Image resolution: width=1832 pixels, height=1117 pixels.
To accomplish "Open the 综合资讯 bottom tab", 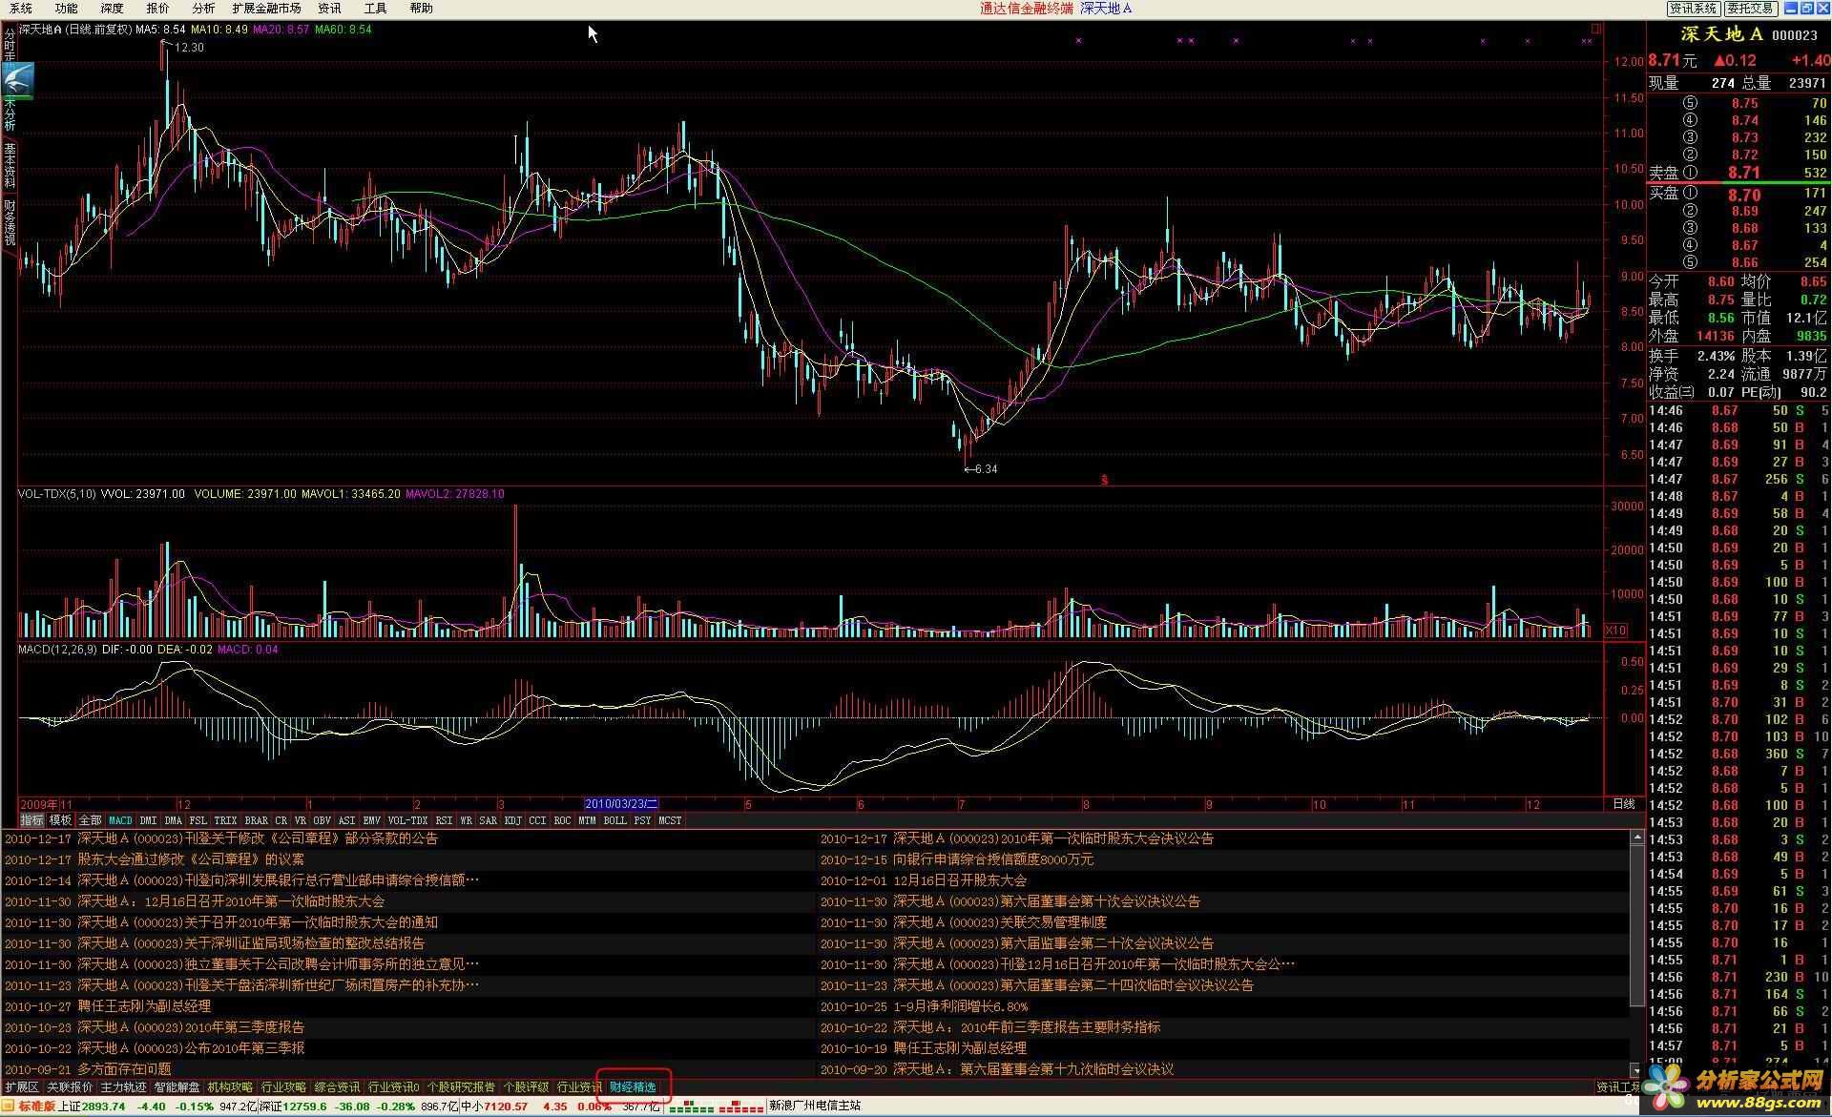I will (x=337, y=1087).
